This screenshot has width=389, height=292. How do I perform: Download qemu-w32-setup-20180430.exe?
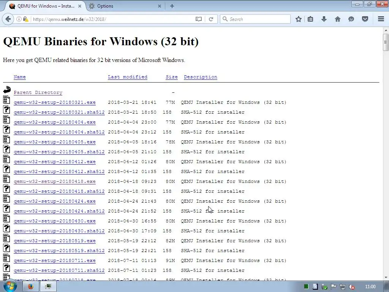(x=55, y=221)
